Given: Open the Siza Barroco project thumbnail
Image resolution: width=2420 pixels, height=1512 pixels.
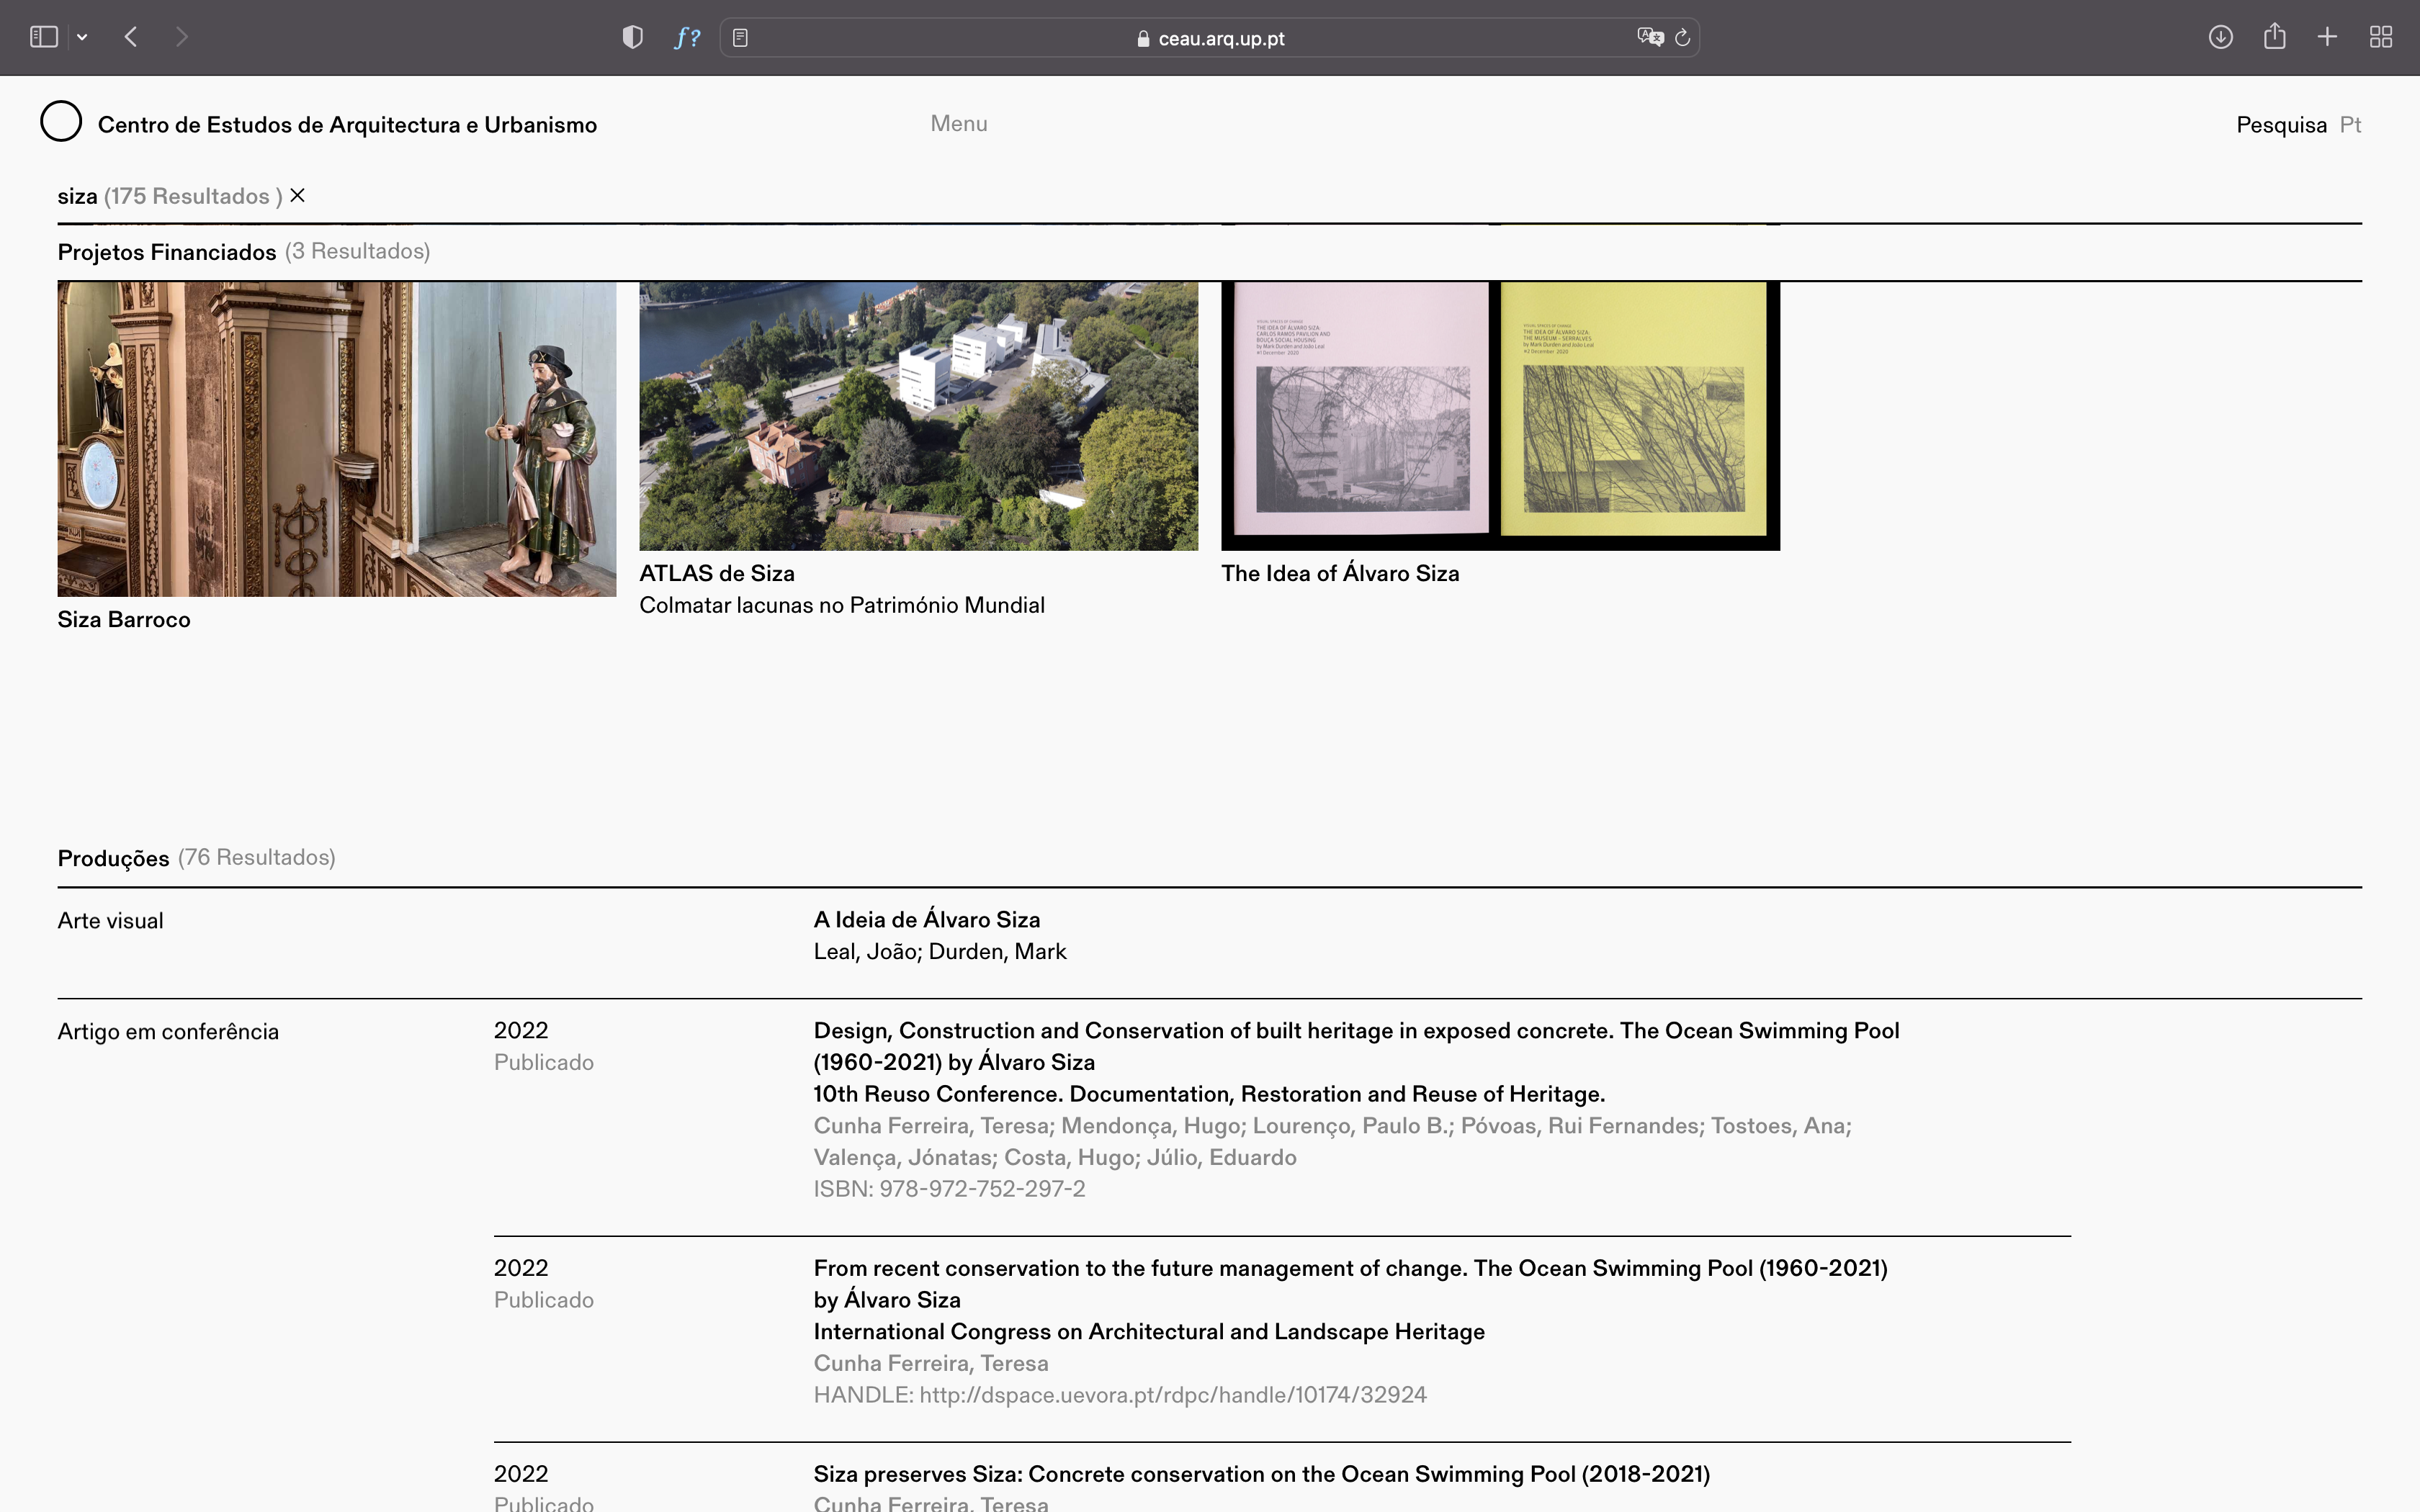Looking at the screenshot, I should (336, 438).
